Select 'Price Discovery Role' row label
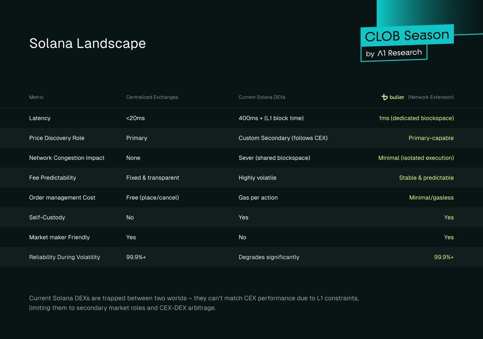This screenshot has width=483, height=339. pyautogui.click(x=57, y=138)
